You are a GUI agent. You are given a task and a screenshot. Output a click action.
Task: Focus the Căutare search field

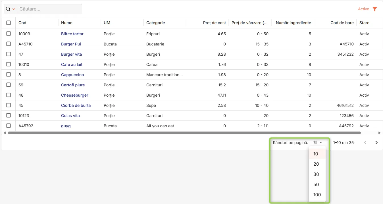coord(50,9)
